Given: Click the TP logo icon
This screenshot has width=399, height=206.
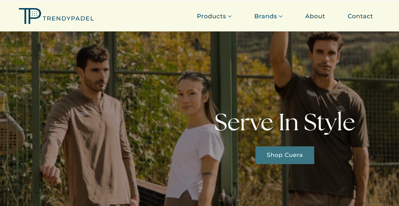Looking at the screenshot, I should click(30, 16).
